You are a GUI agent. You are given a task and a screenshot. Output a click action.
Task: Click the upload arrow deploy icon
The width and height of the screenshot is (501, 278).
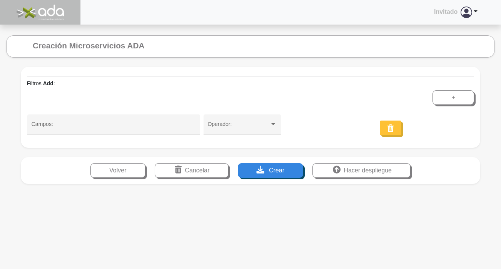337,170
